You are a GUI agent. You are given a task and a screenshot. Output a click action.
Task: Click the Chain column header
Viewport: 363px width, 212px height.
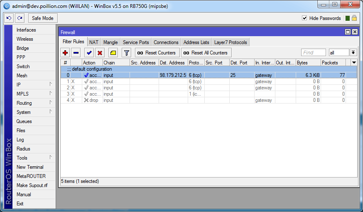click(x=116, y=62)
